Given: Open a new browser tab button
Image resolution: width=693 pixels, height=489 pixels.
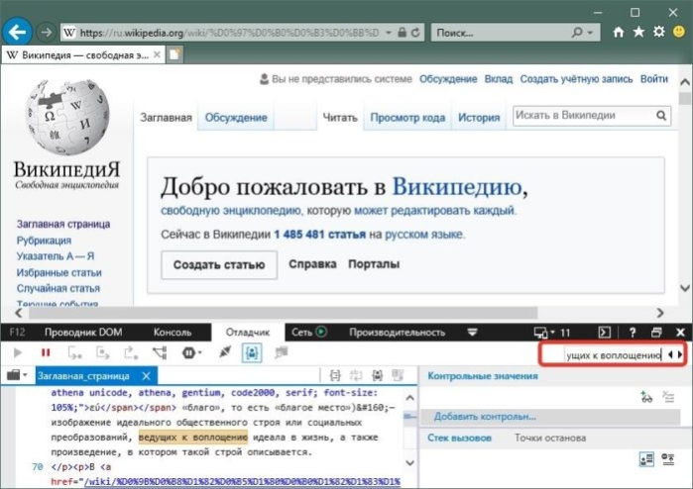Looking at the screenshot, I should coord(175,54).
